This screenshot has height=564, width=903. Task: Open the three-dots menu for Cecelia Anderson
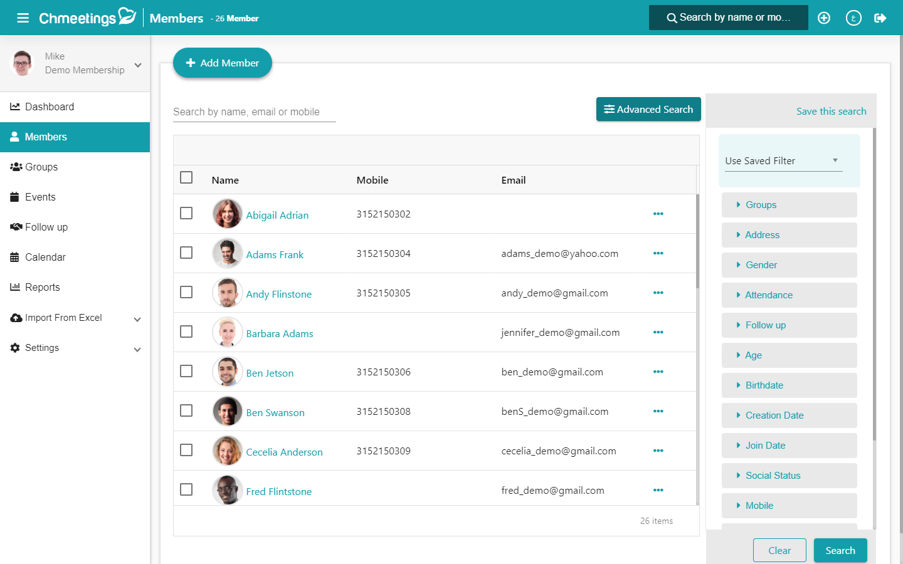(658, 451)
